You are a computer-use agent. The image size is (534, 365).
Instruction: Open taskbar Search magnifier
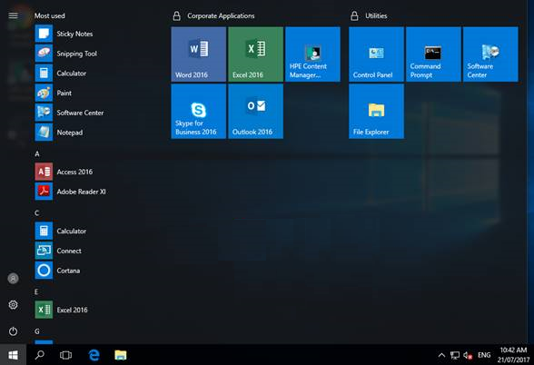[x=40, y=355]
